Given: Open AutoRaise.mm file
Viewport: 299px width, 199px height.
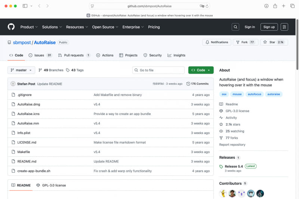Looking at the screenshot, I should [x=28, y=124].
